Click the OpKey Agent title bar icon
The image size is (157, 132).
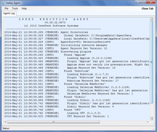pos(3,3)
